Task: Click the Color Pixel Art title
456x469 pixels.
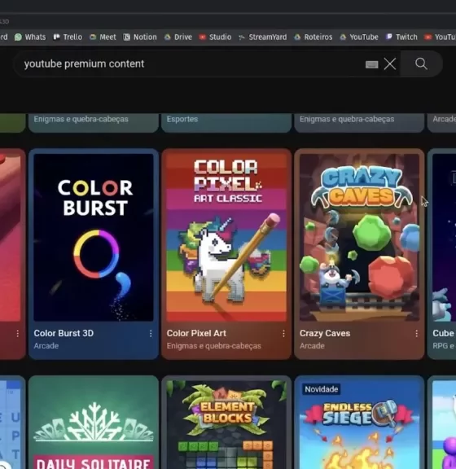Action: pos(196,333)
